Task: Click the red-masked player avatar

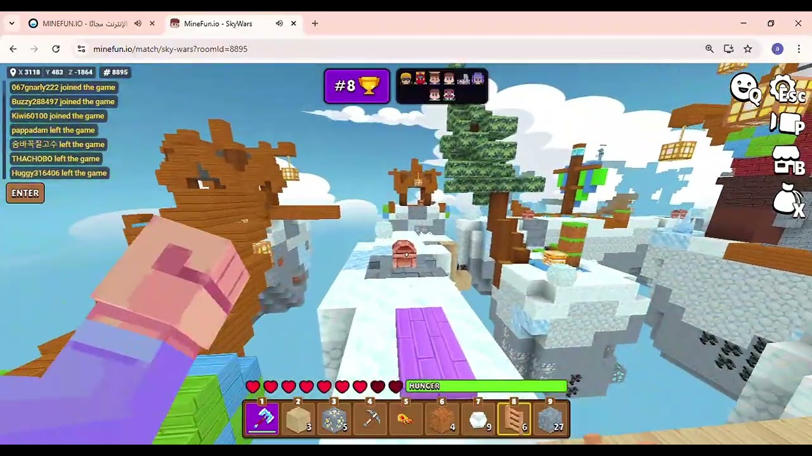Action: pos(420,79)
